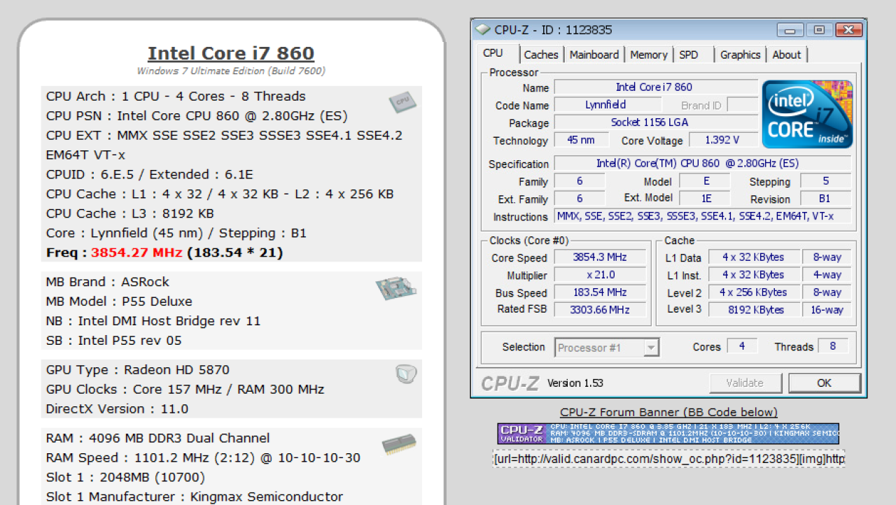Click the Cores count field
Image resolution: width=896 pixels, height=505 pixels.
742,346
